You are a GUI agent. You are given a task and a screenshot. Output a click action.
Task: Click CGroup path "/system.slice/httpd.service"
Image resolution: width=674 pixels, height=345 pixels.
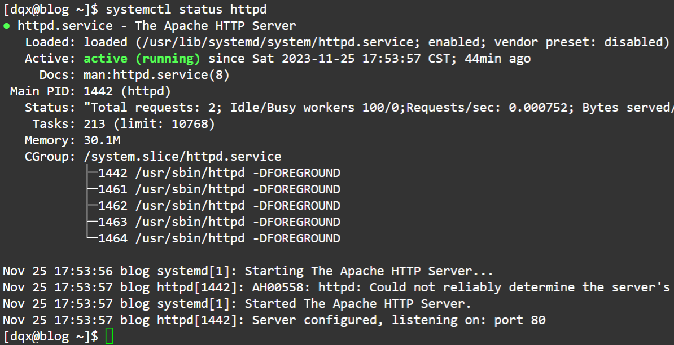tap(183, 156)
